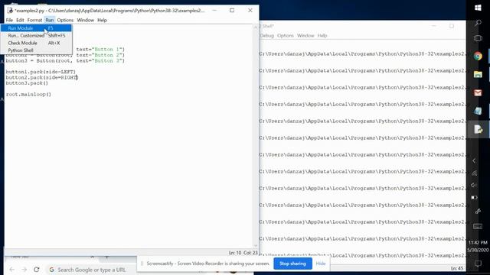Click Ln: 45 status in the Shell window
Image resolution: width=490 pixels, height=275 pixels.
tap(456, 268)
